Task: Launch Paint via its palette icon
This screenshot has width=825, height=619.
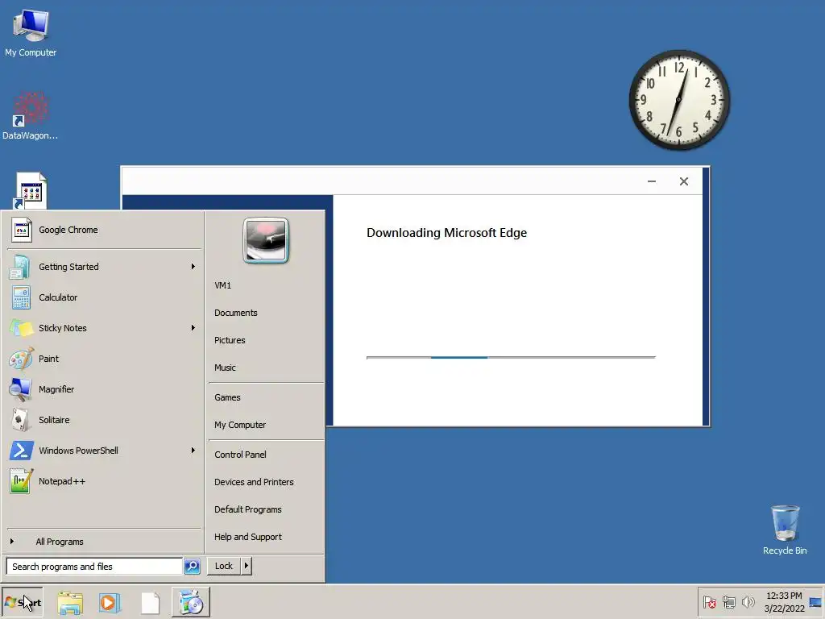Action: click(21, 359)
